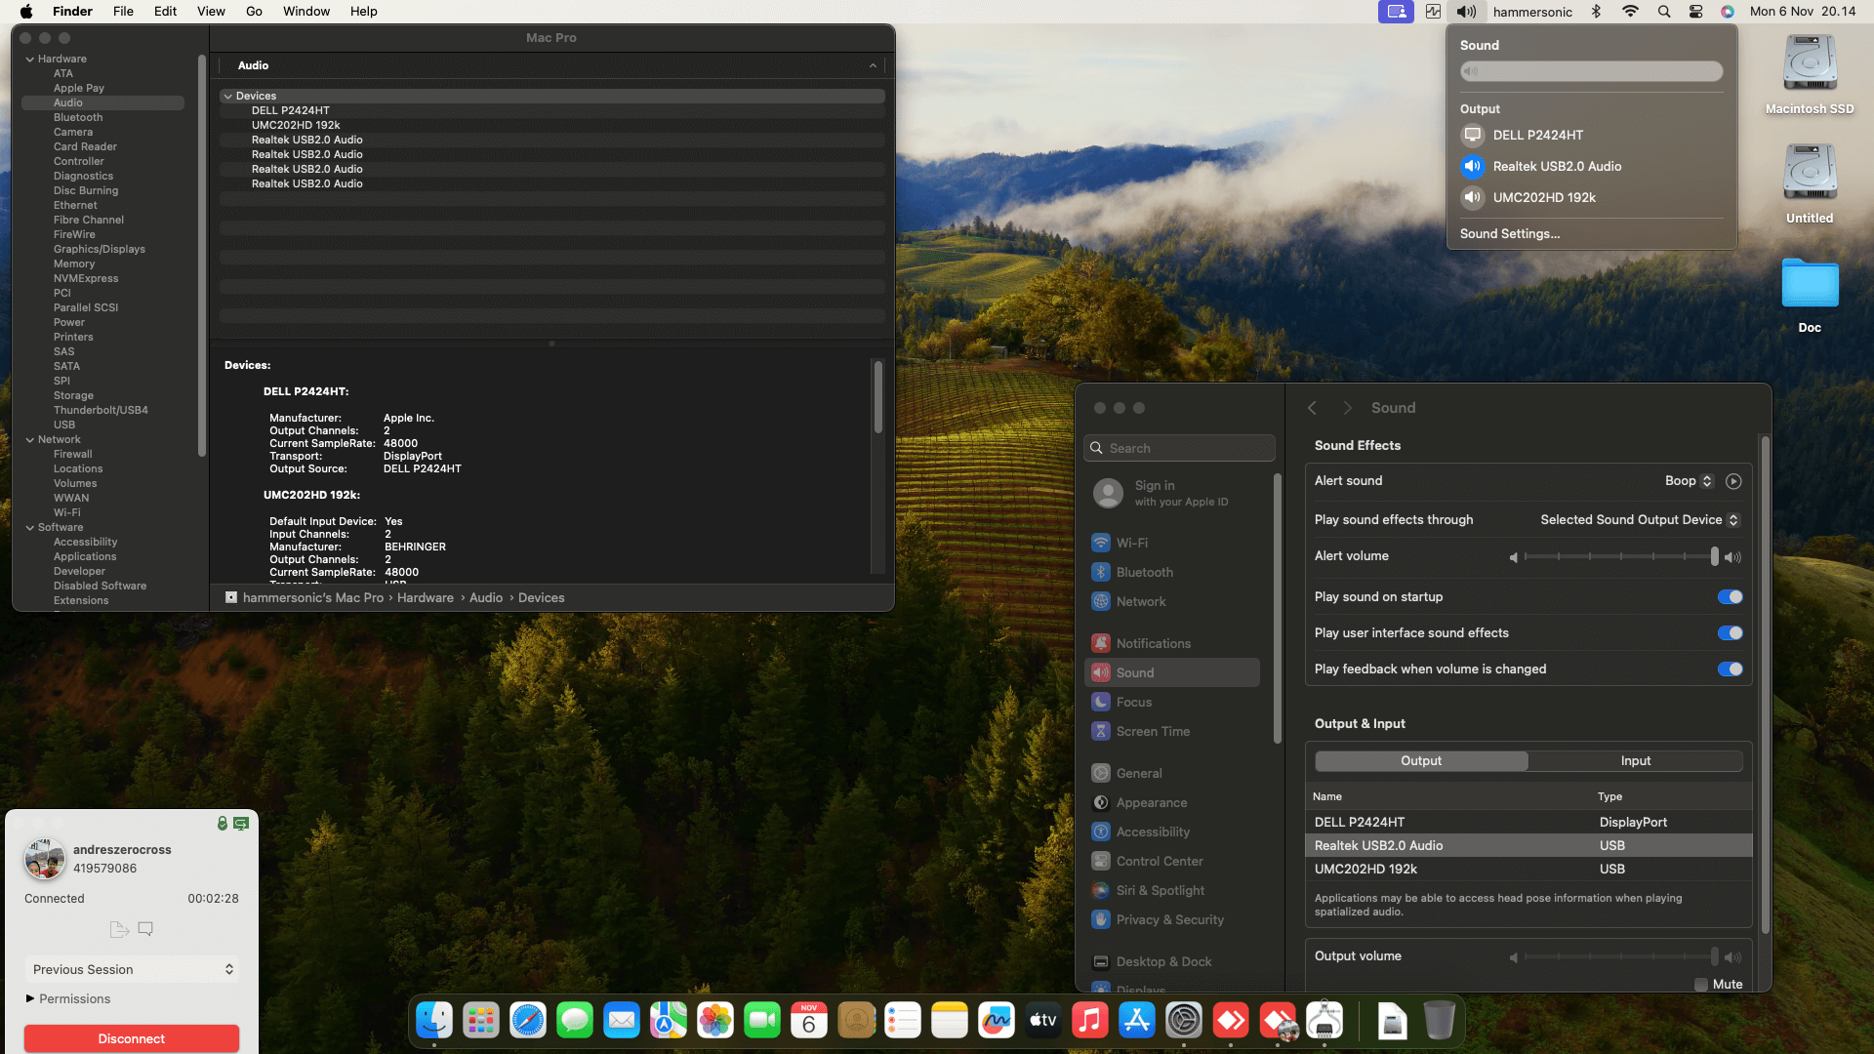Click the Siri icon in the menu bar

(x=1728, y=12)
